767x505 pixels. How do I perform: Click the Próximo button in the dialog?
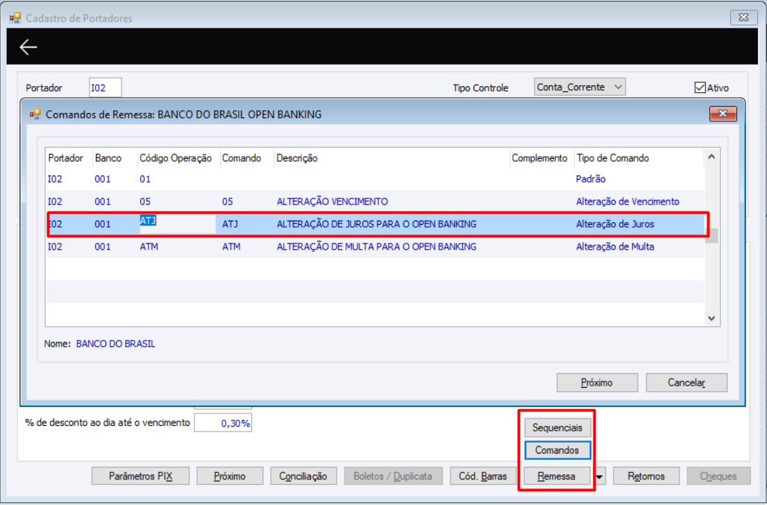(597, 383)
